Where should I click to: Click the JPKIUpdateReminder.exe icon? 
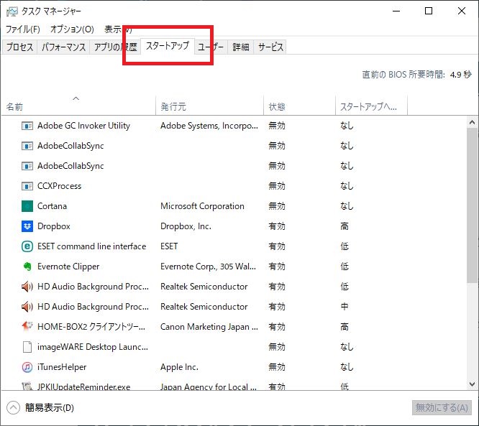[27, 386]
